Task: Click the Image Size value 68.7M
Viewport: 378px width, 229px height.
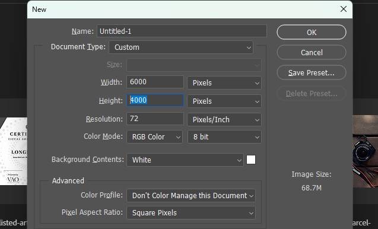Action: pyautogui.click(x=312, y=188)
